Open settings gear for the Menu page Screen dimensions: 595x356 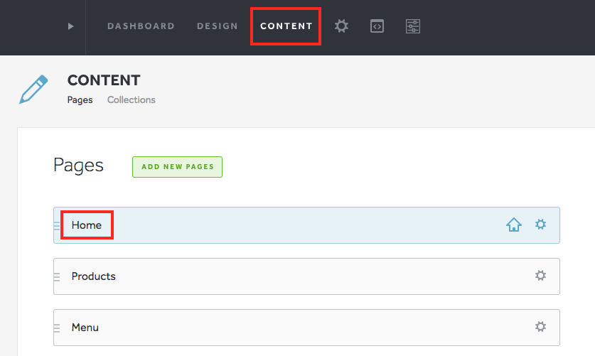[x=540, y=327]
